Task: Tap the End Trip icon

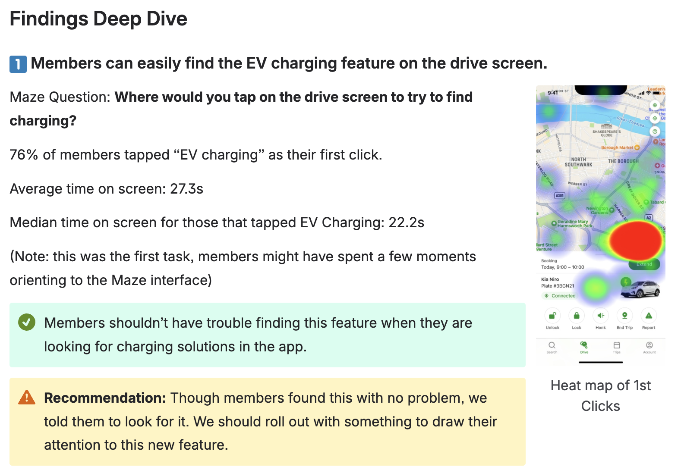Action: pyautogui.click(x=624, y=316)
